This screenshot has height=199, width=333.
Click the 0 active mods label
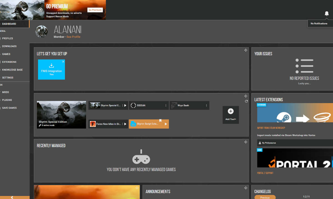click(48, 125)
